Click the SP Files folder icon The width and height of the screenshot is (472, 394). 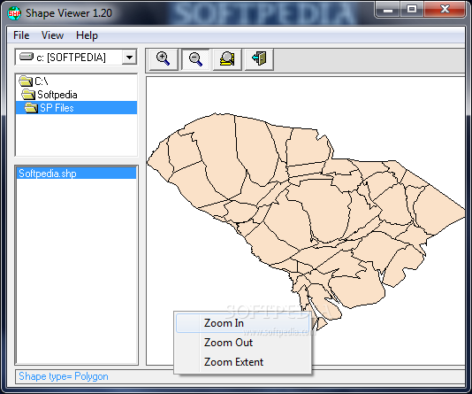[x=31, y=108]
